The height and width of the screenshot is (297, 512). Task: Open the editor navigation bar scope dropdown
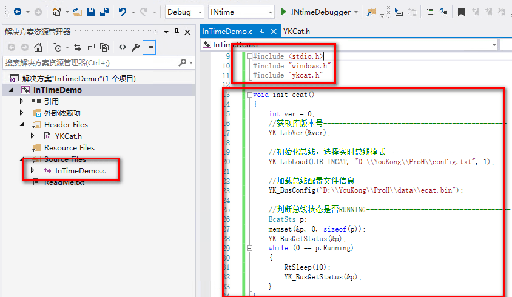(494, 45)
